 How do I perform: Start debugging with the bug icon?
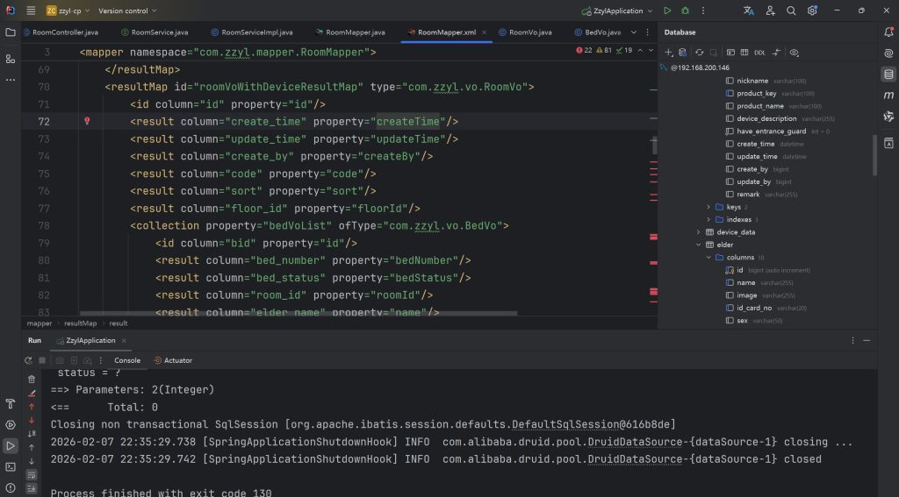pos(685,11)
